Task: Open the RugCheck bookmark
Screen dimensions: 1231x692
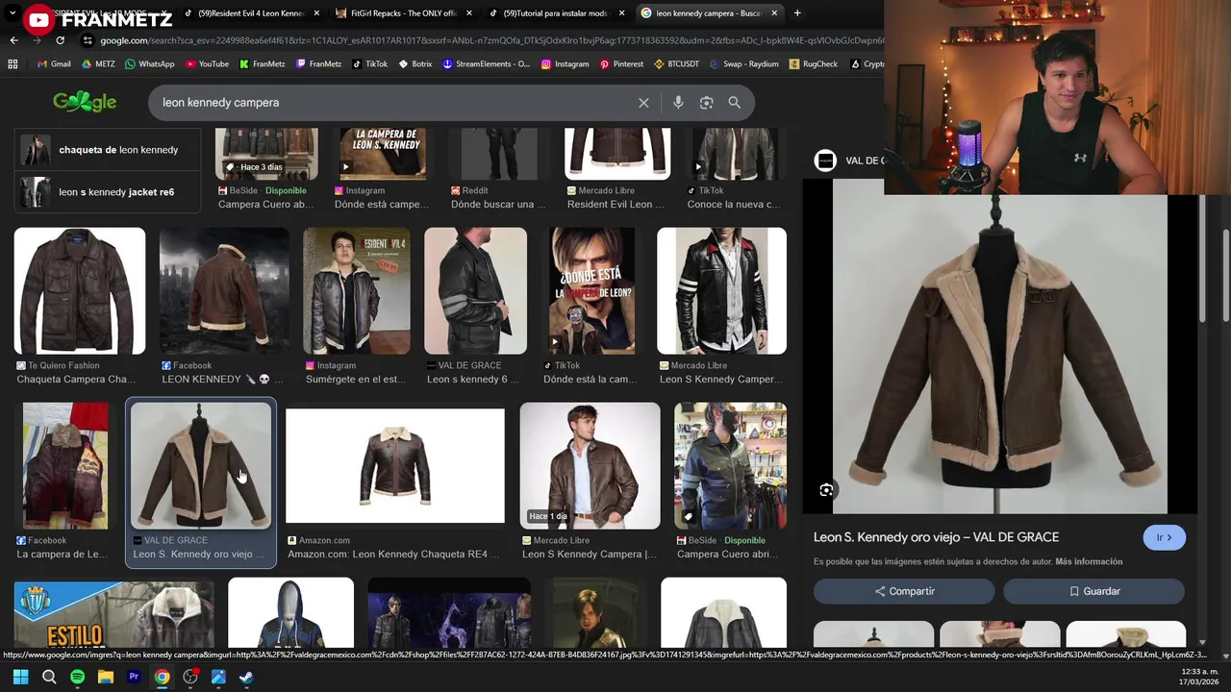Action: [813, 64]
